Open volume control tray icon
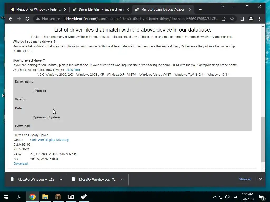This screenshot has width=270, height=202. (x=227, y=197)
